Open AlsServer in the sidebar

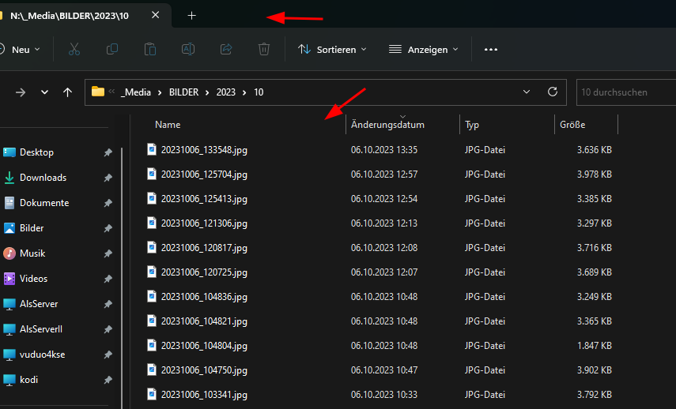(39, 304)
